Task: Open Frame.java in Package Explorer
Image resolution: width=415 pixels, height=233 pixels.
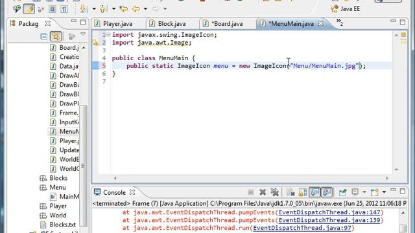Action: pos(65,113)
